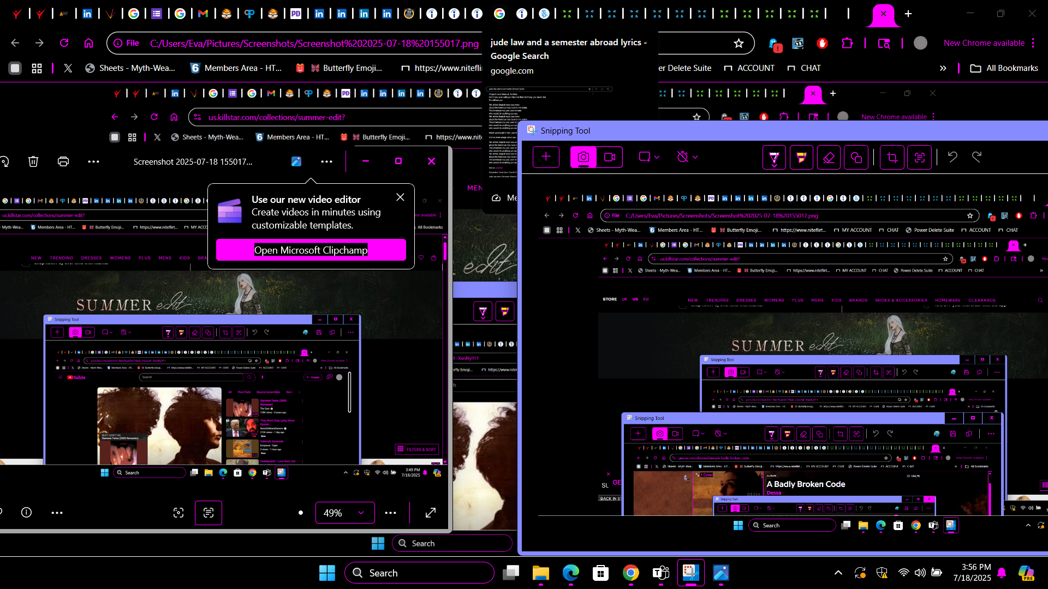Screen dimensions: 1048x589
Task: Switch to the Gmail tab in top Chrome
Action: (x=203, y=14)
